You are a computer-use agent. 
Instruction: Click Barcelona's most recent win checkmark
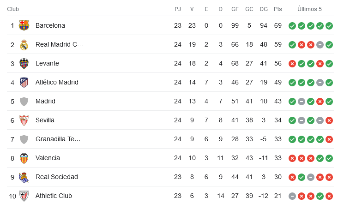[329, 26]
